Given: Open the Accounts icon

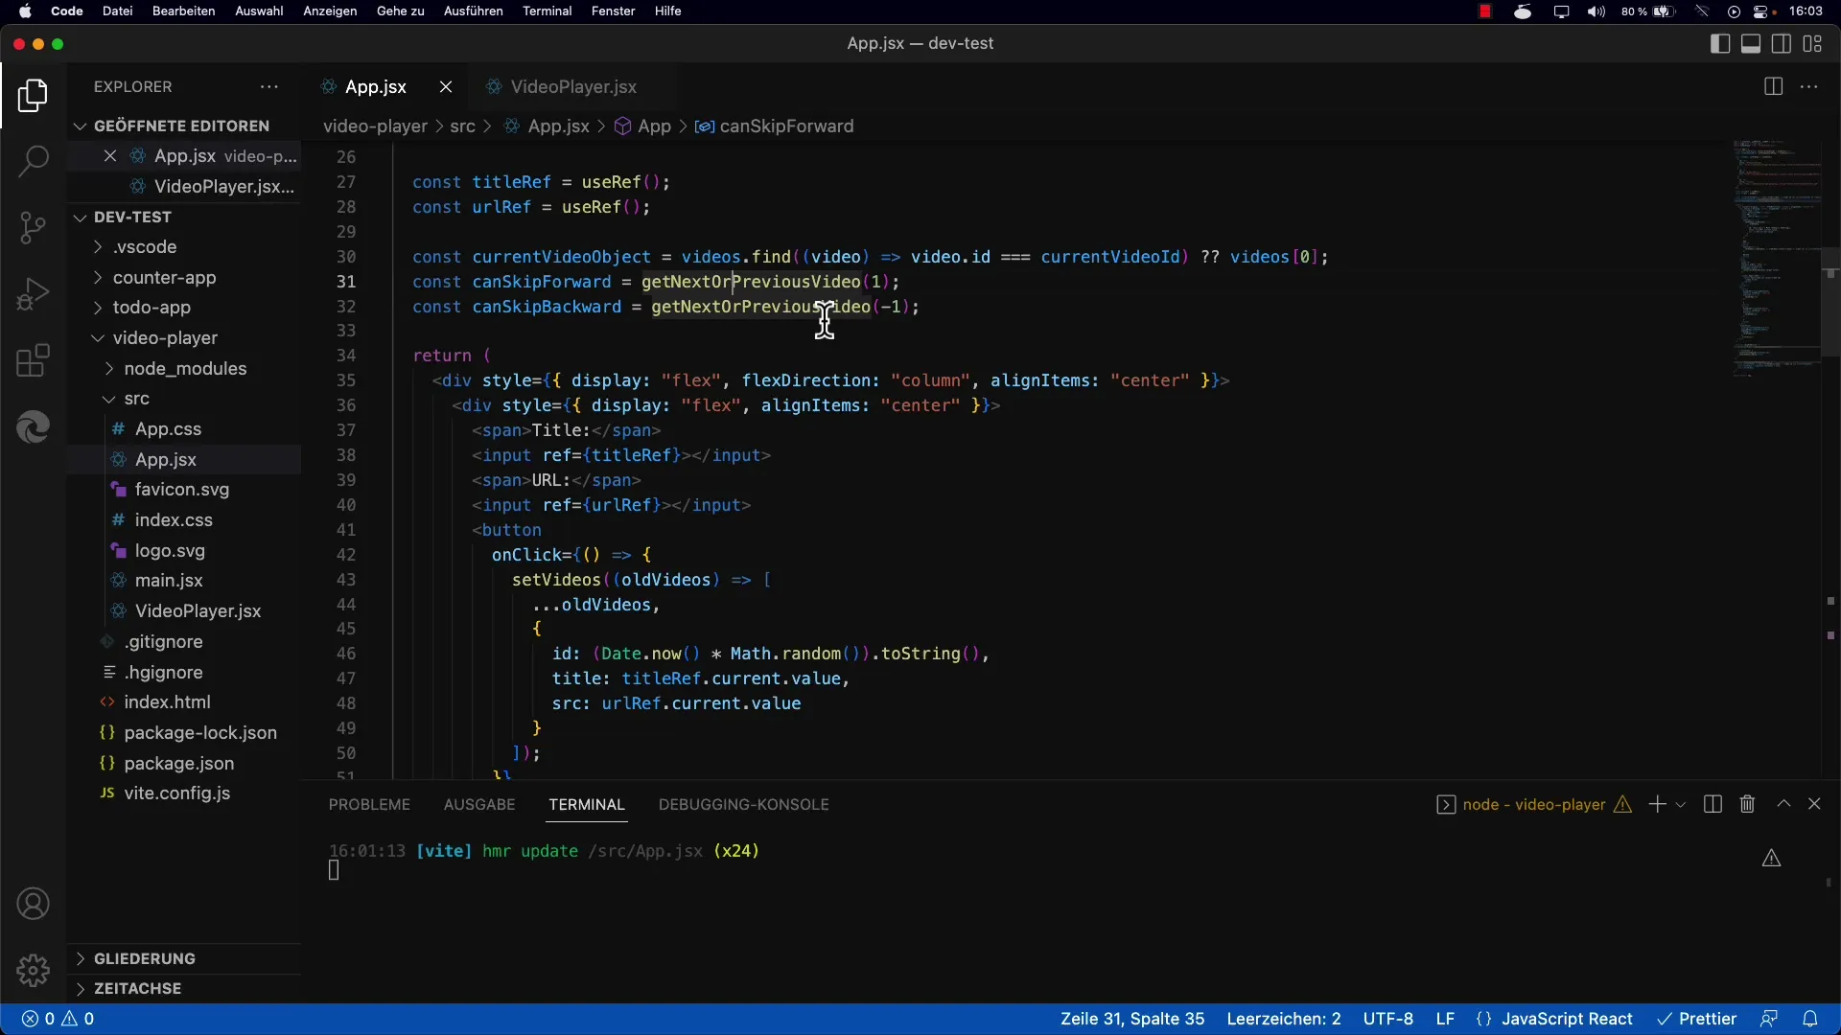Looking at the screenshot, I should pos(33,904).
